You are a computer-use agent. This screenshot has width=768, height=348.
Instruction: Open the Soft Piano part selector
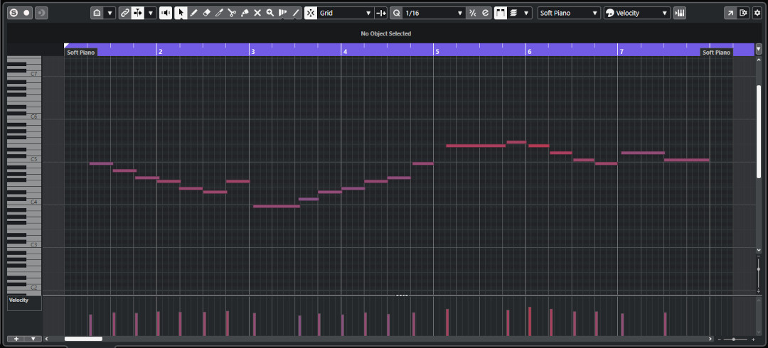(x=569, y=13)
